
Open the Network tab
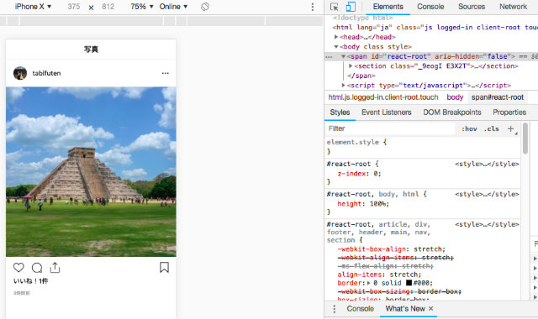coord(513,7)
